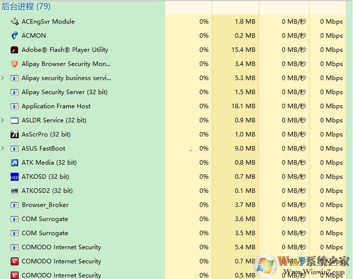Image resolution: width=353 pixels, height=279 pixels.
Task: Select the Adobe Flash Player Utility icon
Action: [15, 50]
